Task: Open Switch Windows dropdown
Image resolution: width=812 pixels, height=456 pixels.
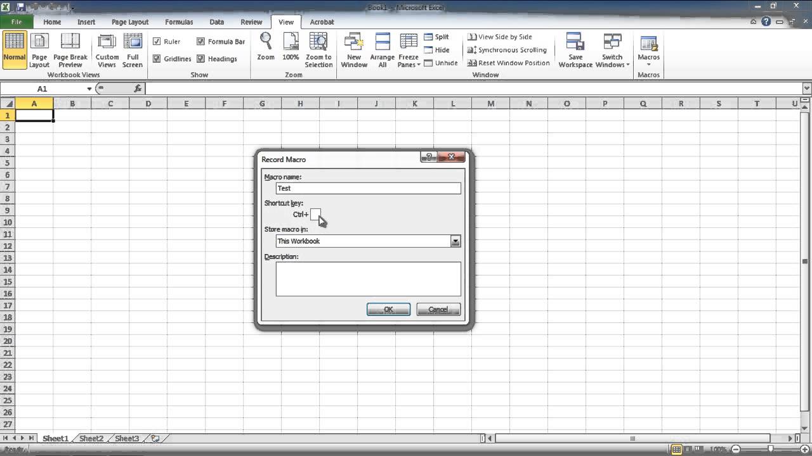Action: point(612,50)
